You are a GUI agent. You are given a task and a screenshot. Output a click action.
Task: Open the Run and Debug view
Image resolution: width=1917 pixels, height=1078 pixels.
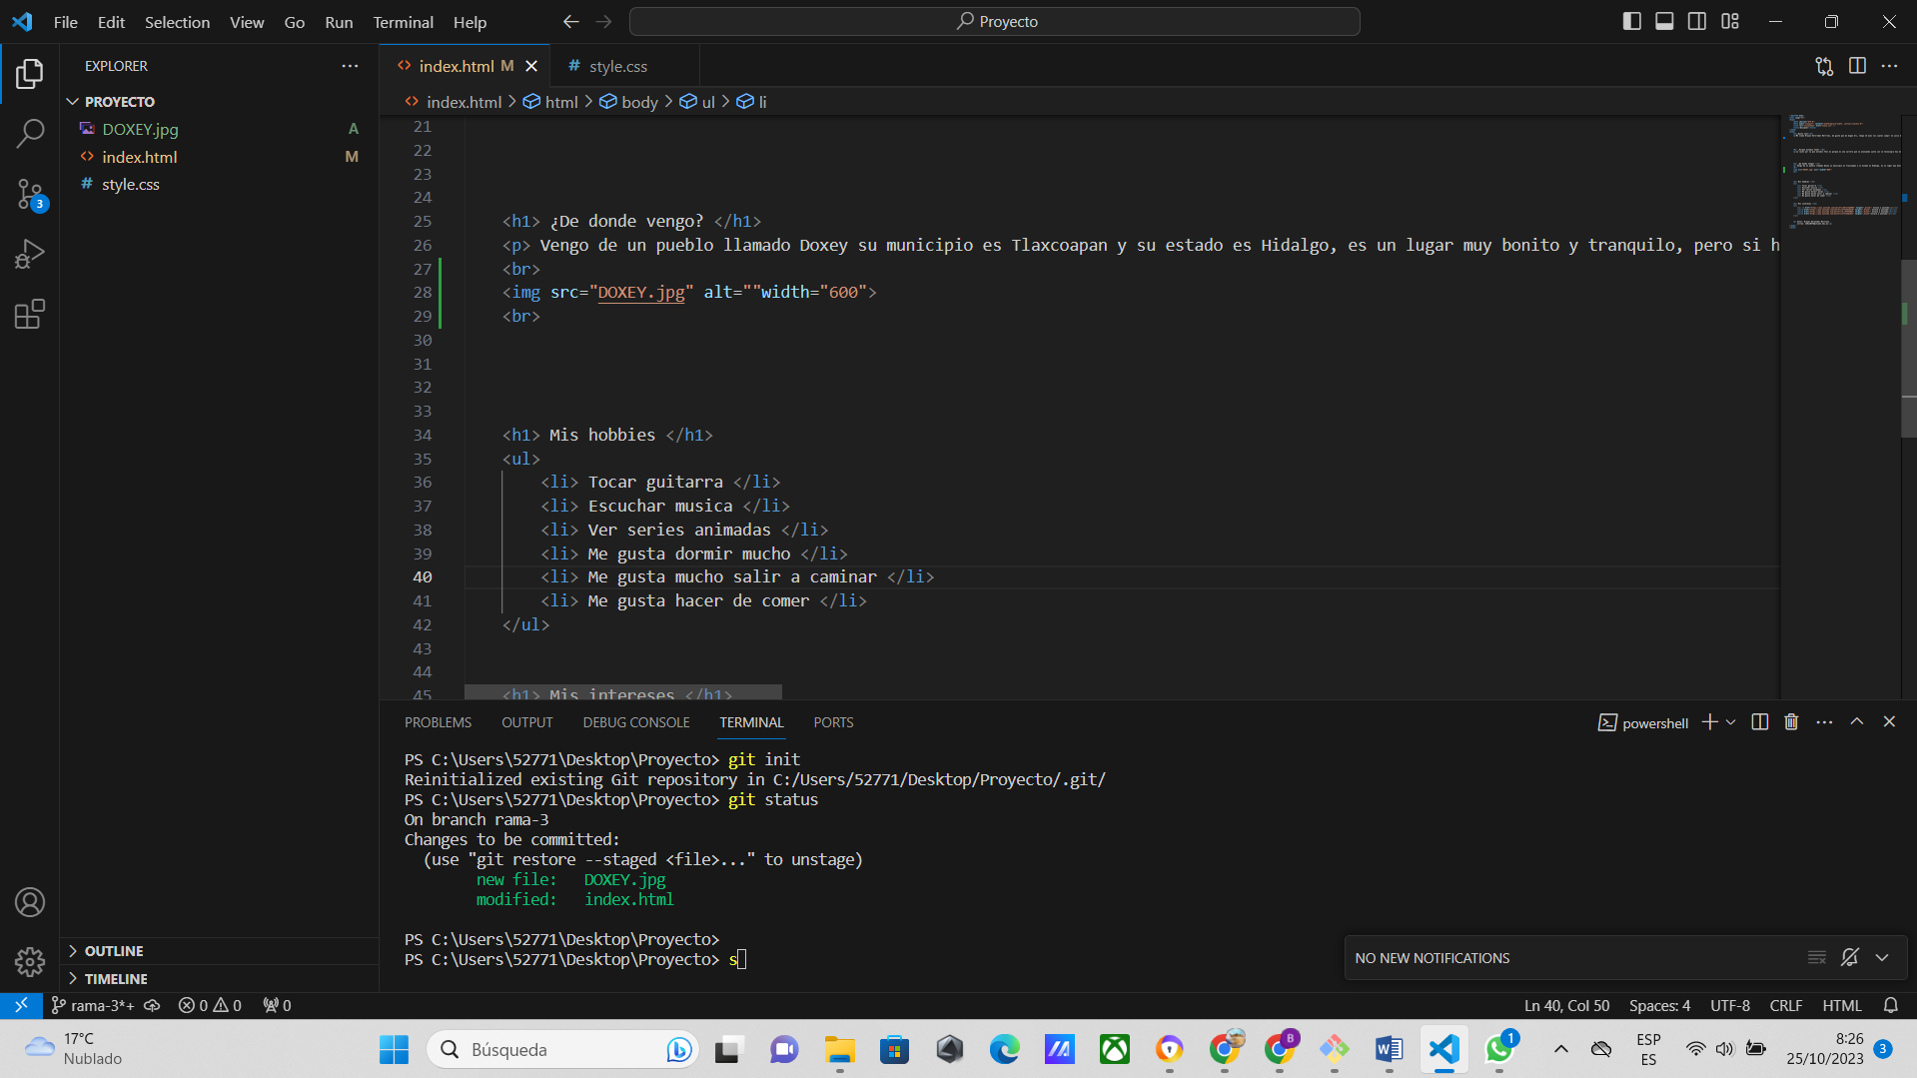tap(30, 254)
